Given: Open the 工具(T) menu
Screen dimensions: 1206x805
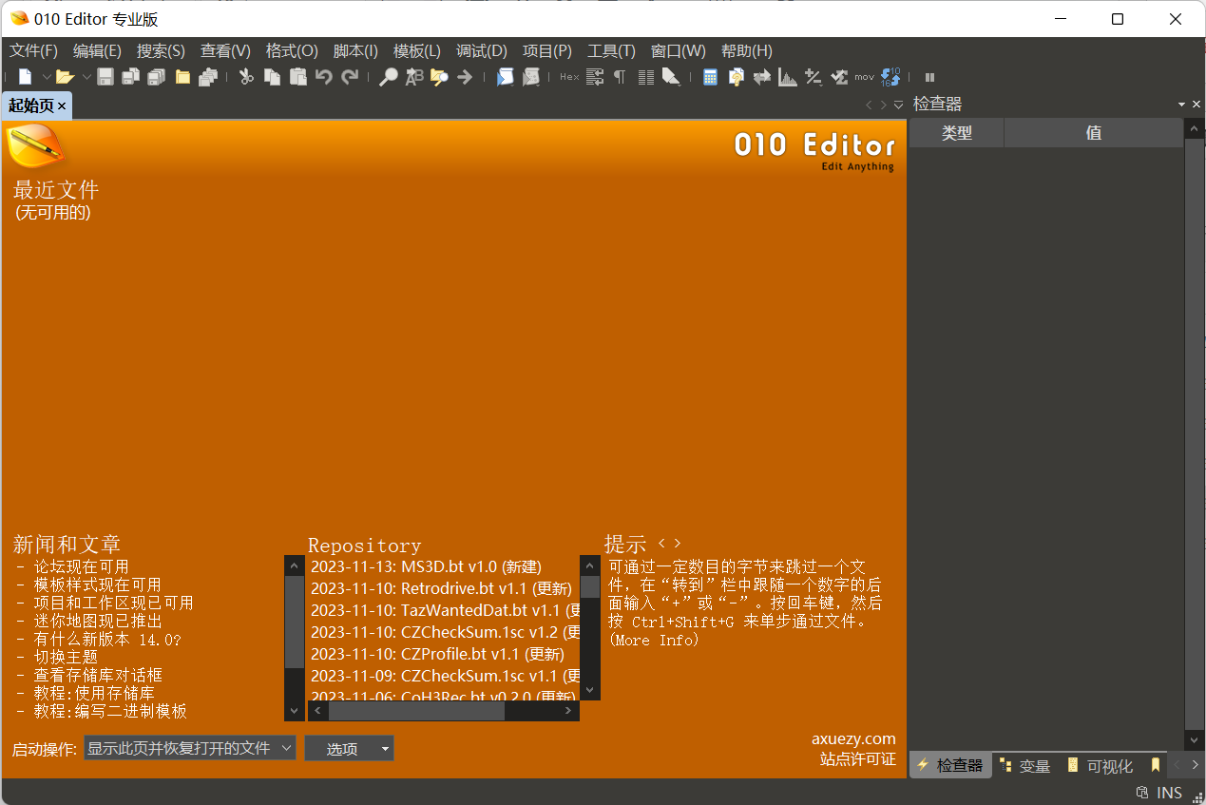Looking at the screenshot, I should tap(611, 51).
